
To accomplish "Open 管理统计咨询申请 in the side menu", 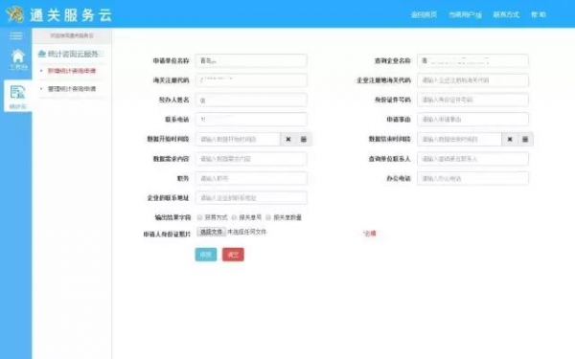I will tap(72, 89).
